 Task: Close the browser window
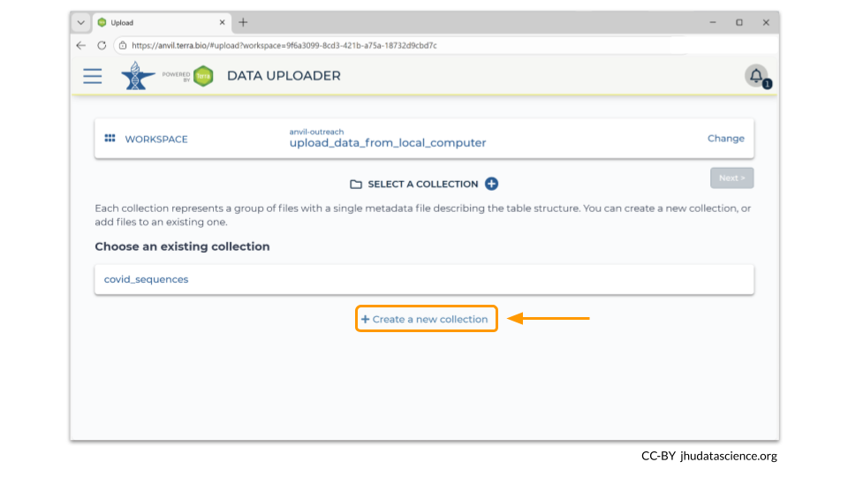[x=766, y=23]
